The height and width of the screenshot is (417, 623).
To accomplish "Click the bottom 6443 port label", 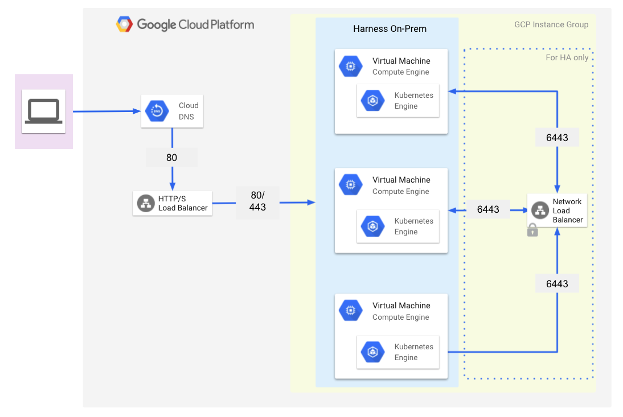I will (557, 284).
